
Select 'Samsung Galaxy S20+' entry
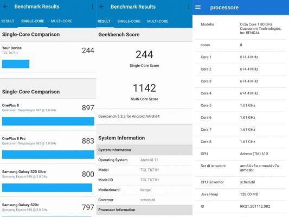(21, 205)
